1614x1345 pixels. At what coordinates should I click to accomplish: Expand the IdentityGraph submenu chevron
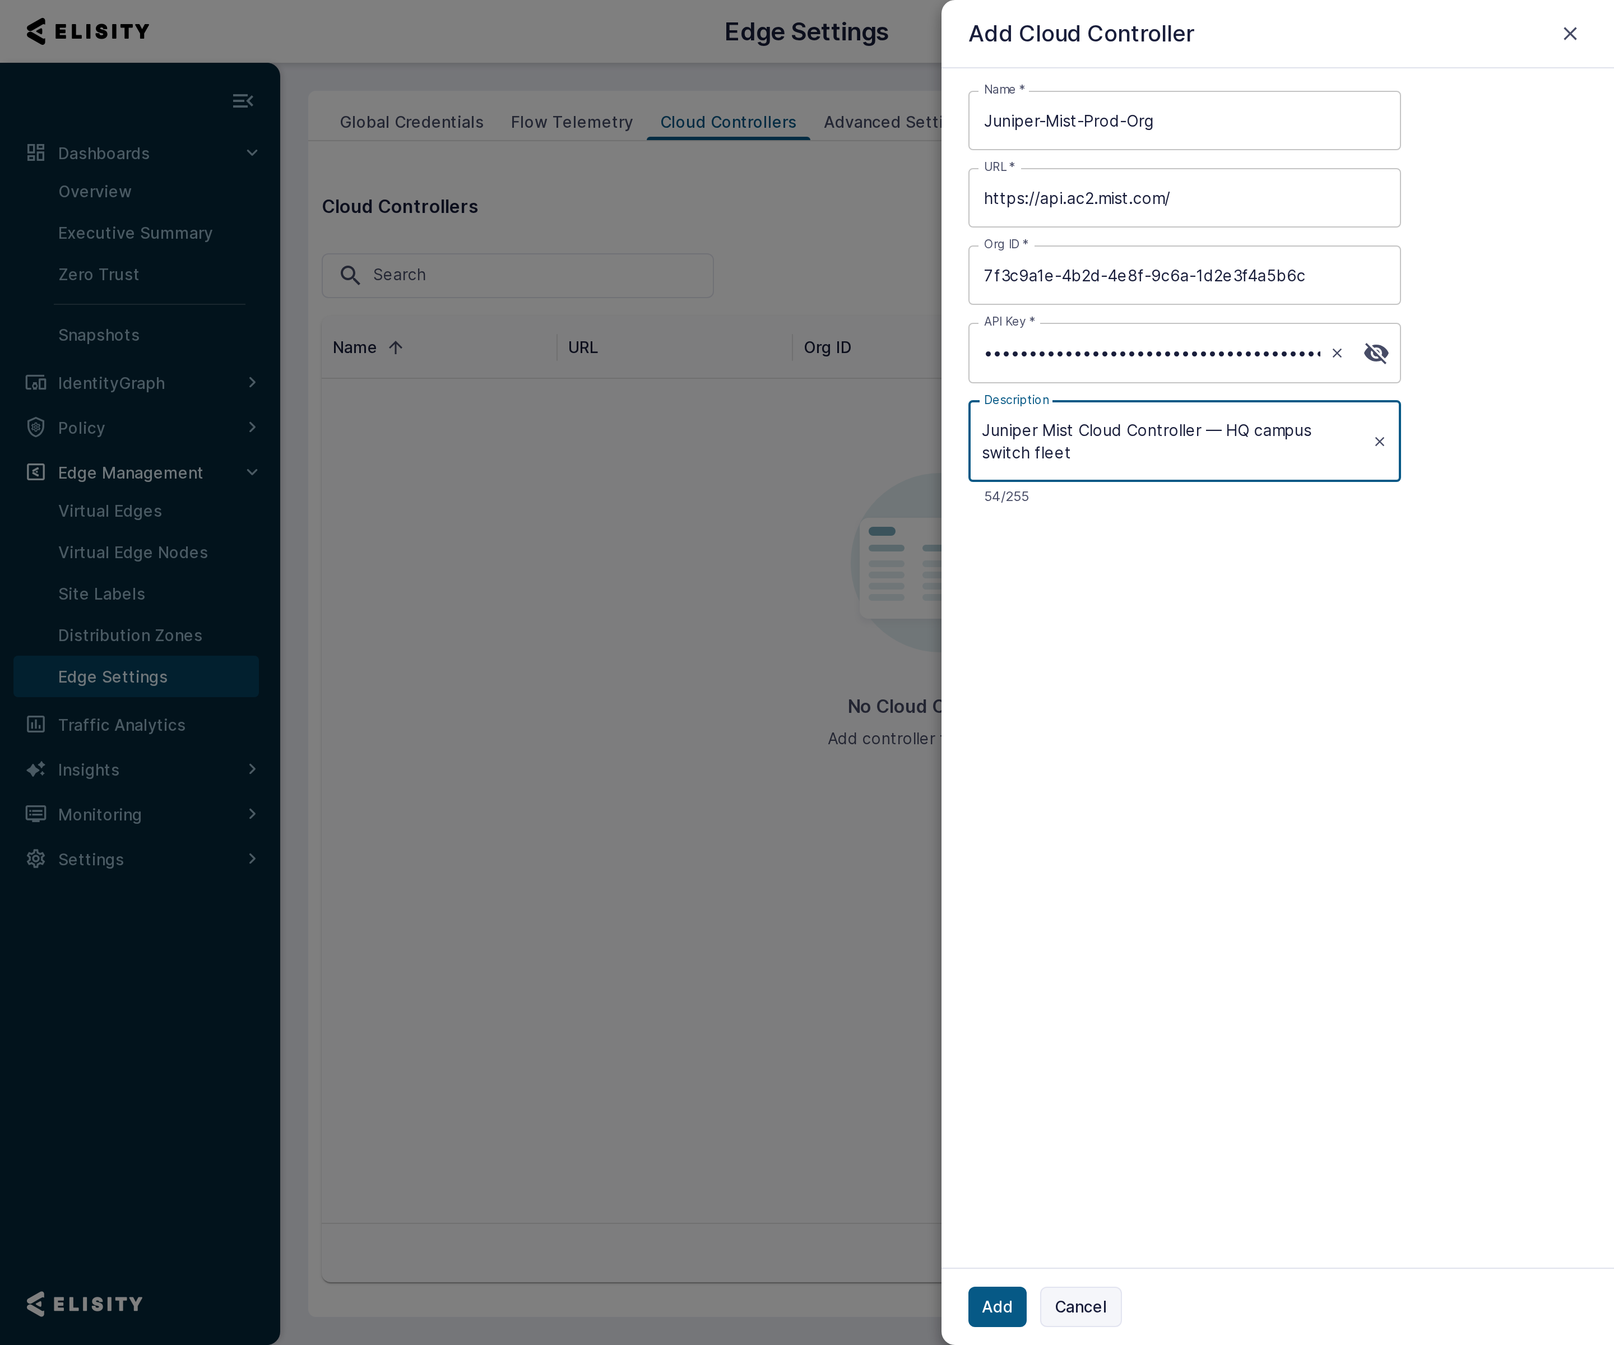(252, 383)
